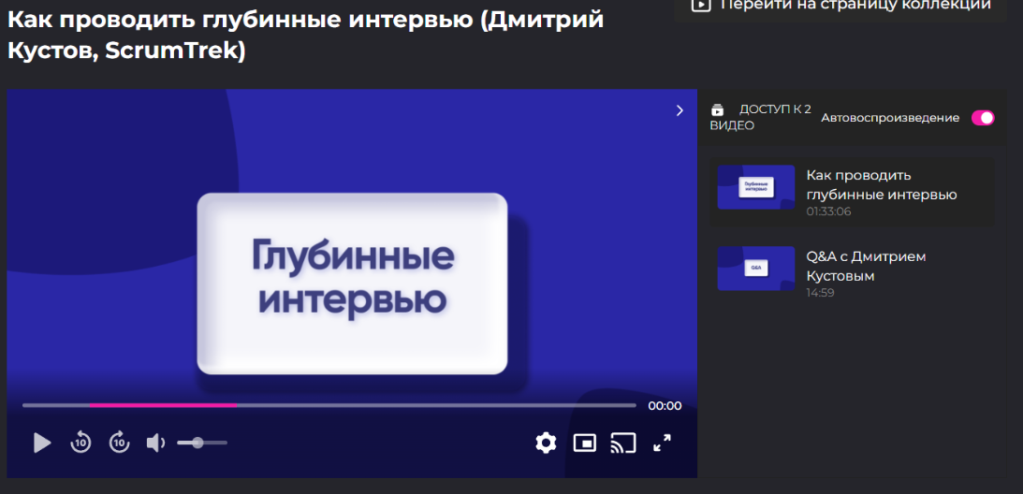Viewport: 1023px width, 494px height.
Task: Enter fullscreen mode
Action: pyautogui.click(x=662, y=443)
